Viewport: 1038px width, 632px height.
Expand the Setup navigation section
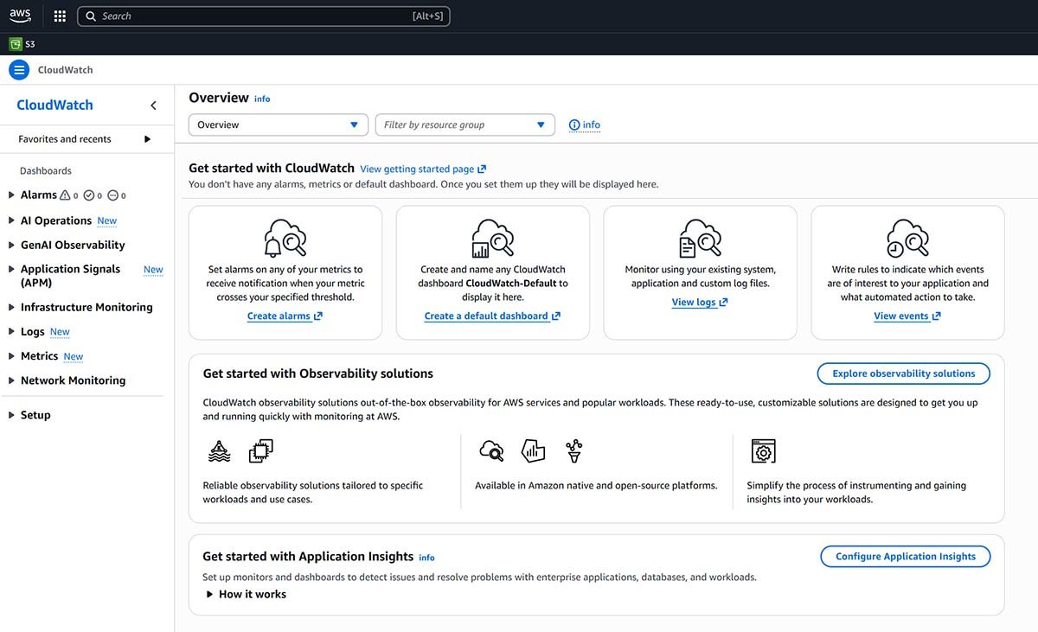point(11,415)
